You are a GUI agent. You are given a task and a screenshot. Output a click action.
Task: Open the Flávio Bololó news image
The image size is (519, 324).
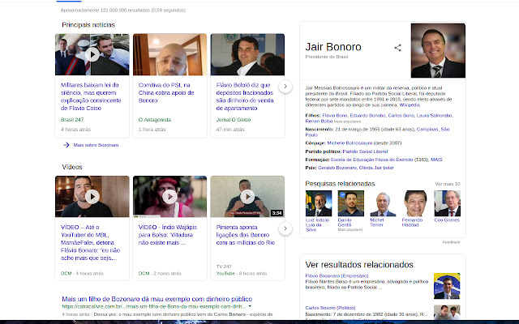coord(247,54)
